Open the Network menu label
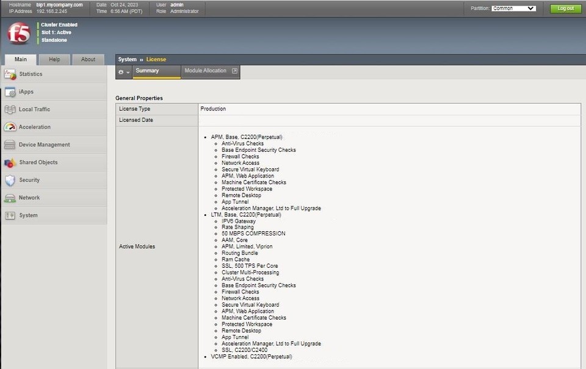The image size is (586, 369). click(29, 198)
